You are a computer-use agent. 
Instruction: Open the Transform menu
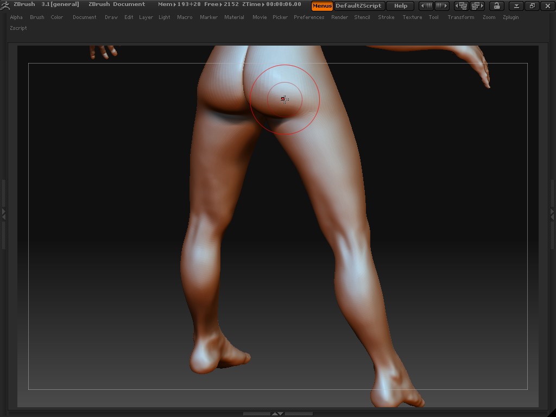(460, 17)
